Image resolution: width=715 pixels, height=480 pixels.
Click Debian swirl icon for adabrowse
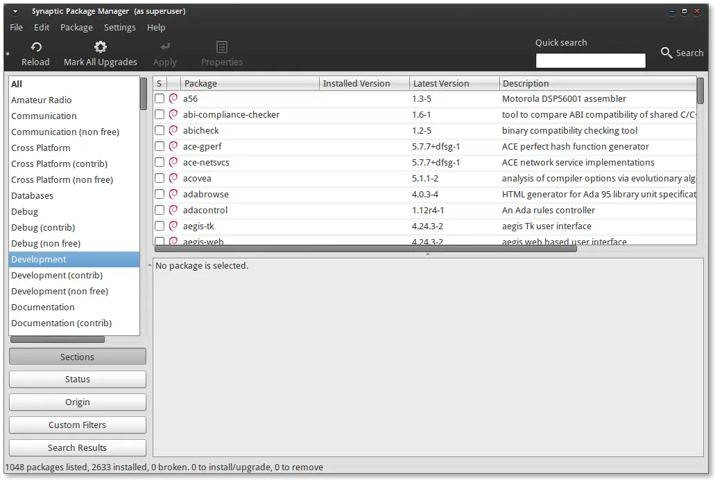(x=173, y=194)
